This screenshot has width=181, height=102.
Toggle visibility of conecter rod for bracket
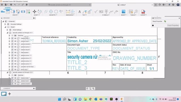15,67
